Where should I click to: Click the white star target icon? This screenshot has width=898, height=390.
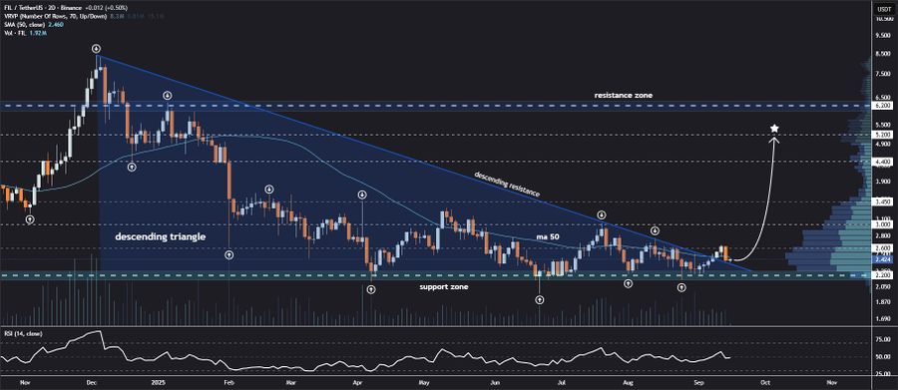pyautogui.click(x=774, y=129)
